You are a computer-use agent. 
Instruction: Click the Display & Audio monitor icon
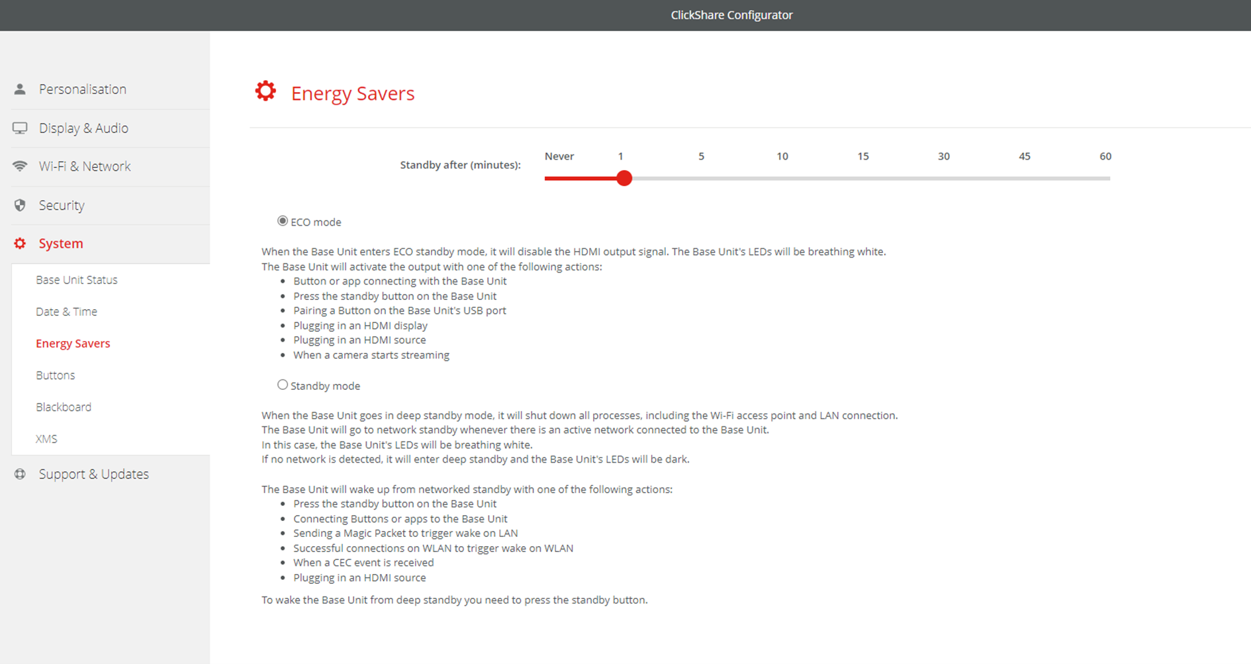(x=20, y=128)
